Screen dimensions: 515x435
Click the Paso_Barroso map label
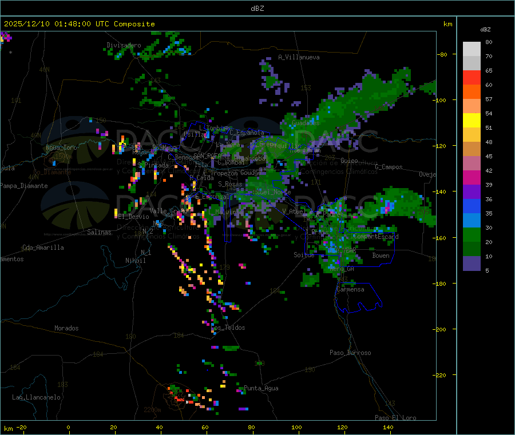pos(350,353)
